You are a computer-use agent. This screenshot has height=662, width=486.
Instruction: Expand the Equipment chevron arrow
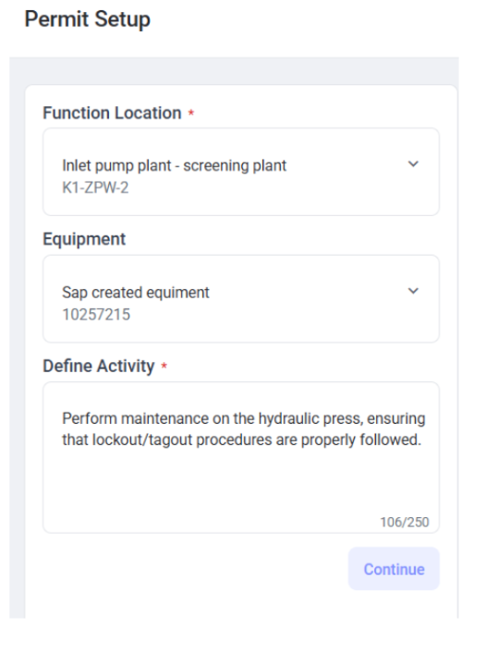(x=413, y=291)
